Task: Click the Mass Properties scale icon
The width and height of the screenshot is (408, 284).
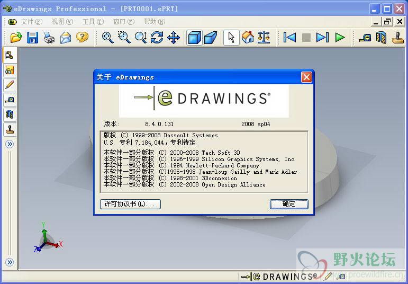Action: [x=264, y=38]
